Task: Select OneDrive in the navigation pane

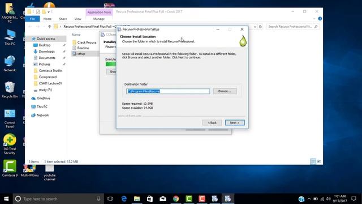Action: [x=43, y=98]
